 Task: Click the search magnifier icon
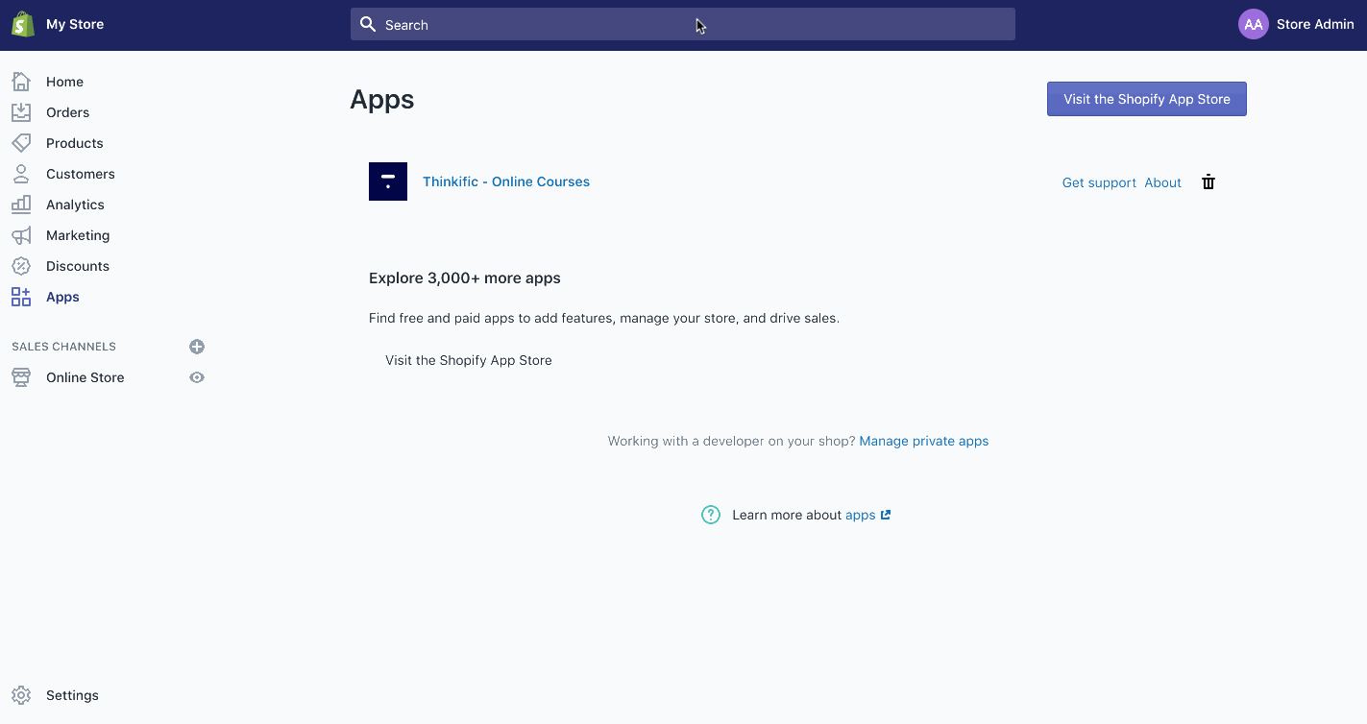[367, 24]
